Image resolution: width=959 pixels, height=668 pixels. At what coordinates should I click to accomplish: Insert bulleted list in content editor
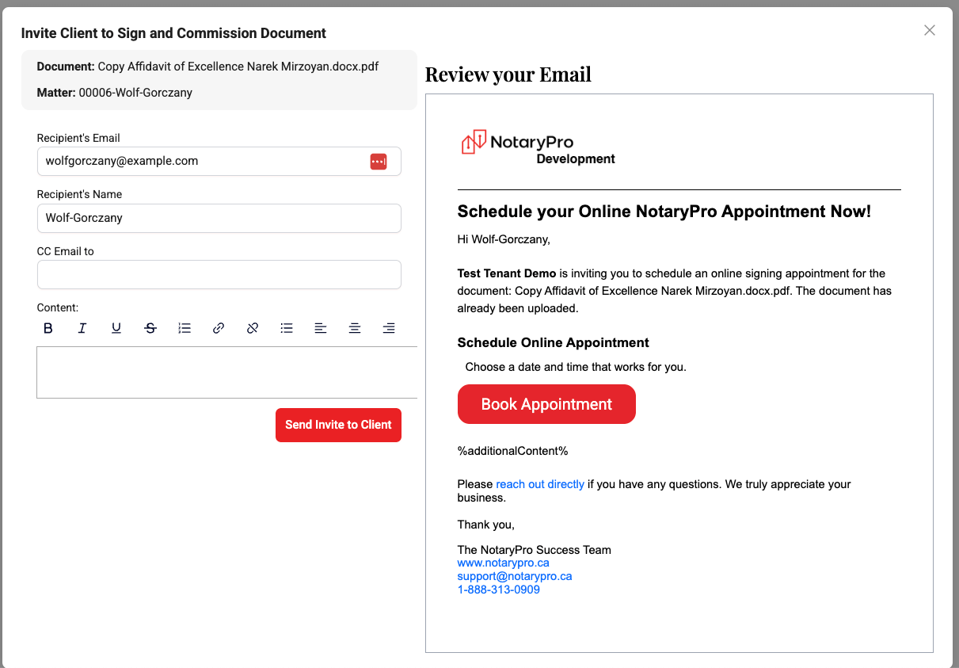[x=287, y=328]
